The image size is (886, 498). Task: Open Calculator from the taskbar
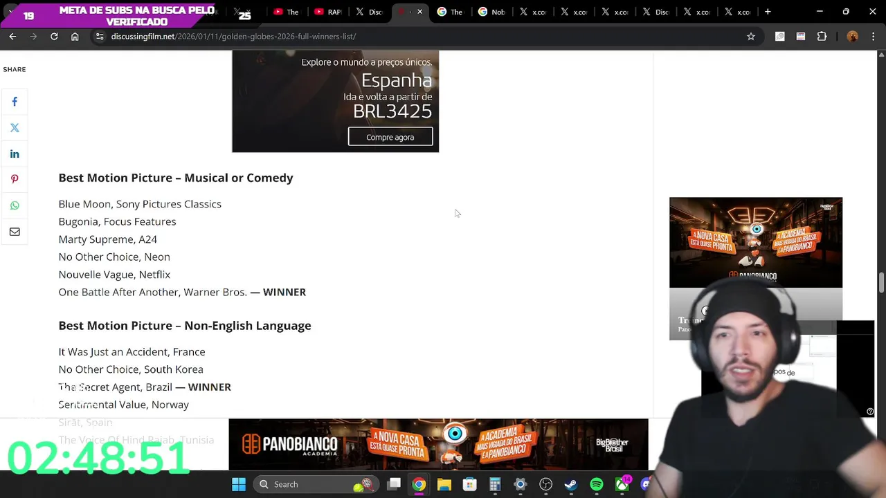(495, 484)
